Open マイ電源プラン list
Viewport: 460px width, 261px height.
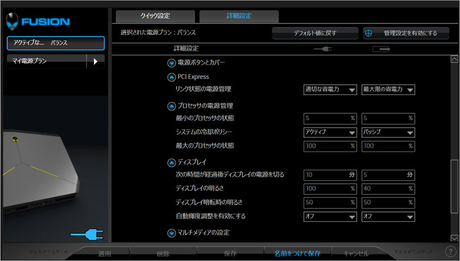[x=47, y=61]
